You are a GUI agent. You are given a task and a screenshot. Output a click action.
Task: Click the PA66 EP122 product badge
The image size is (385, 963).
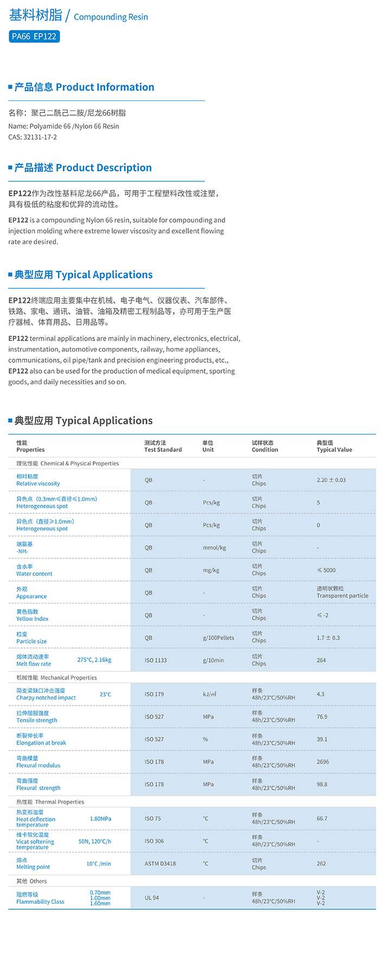(x=34, y=36)
